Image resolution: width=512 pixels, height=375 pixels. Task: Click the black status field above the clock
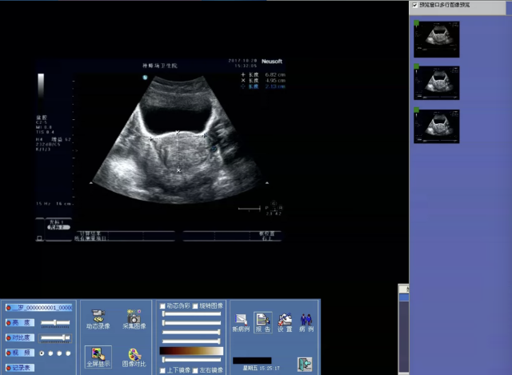click(252, 361)
